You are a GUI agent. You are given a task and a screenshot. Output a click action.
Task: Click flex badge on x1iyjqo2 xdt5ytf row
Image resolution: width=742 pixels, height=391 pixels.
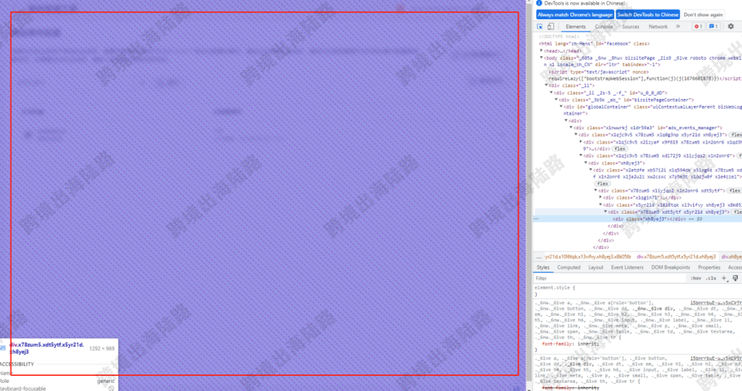pos(734,190)
